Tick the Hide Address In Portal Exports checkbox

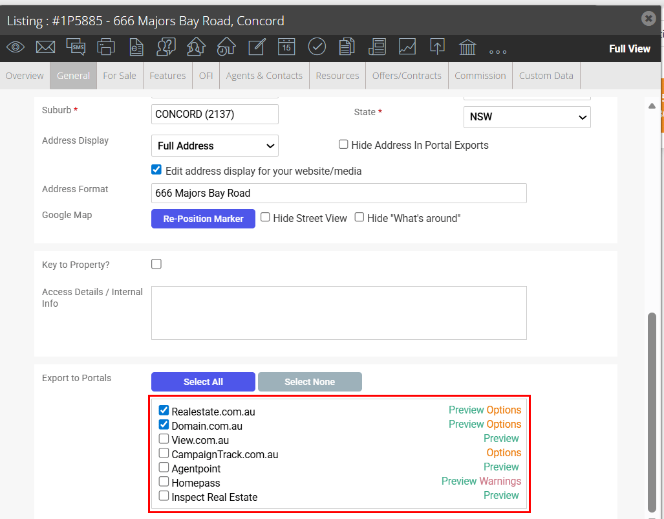[x=343, y=144]
